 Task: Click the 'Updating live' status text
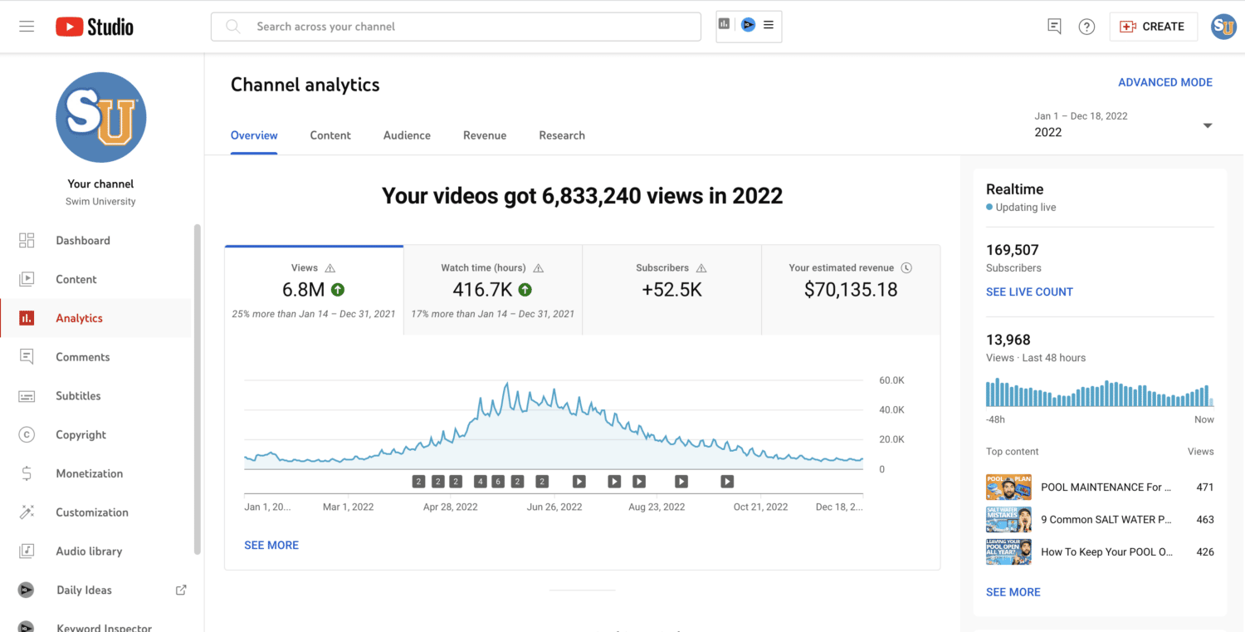[x=1026, y=208]
